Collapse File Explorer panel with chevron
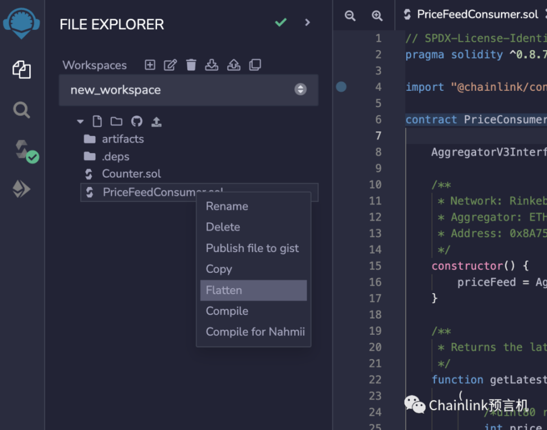547x430 pixels. (x=307, y=23)
